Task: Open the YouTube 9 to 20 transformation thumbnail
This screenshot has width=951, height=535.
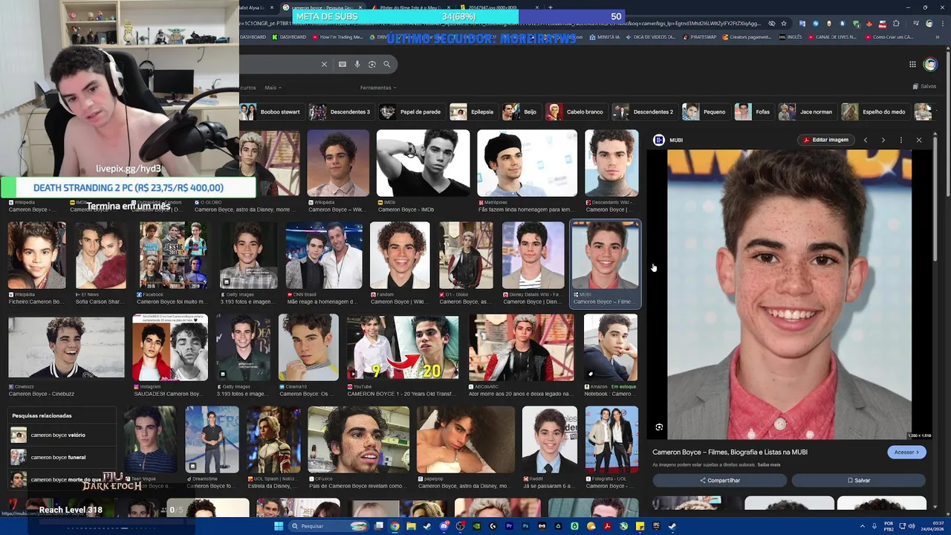Action: (402, 348)
